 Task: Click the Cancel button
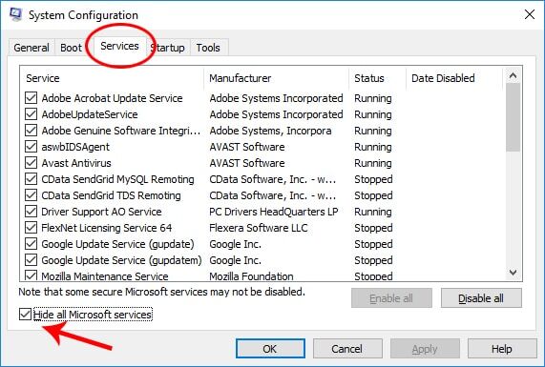click(x=347, y=349)
